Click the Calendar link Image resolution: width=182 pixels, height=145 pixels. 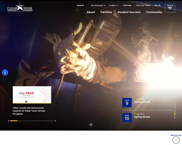pyautogui.click(x=127, y=5)
